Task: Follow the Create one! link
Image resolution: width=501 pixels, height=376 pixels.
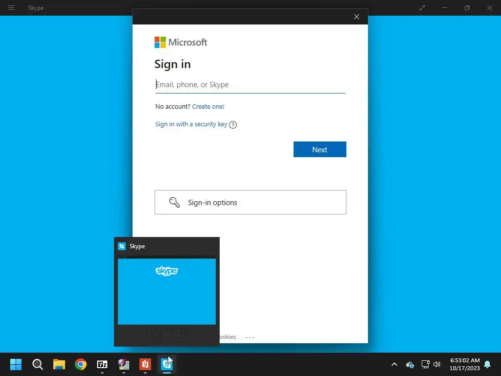Action: (208, 106)
